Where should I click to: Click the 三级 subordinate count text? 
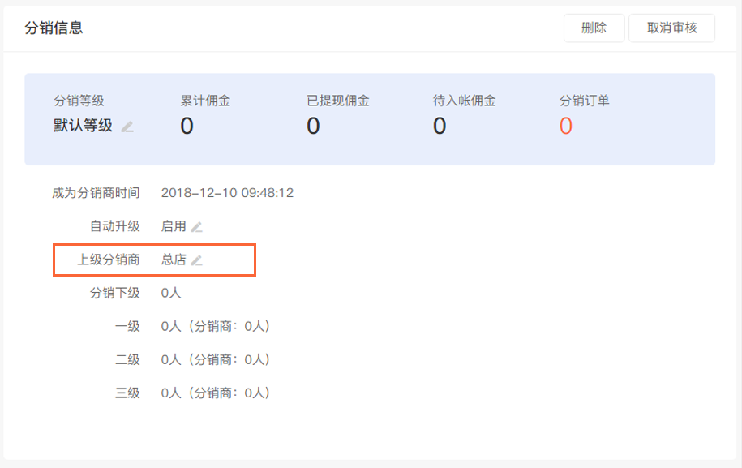(x=215, y=393)
